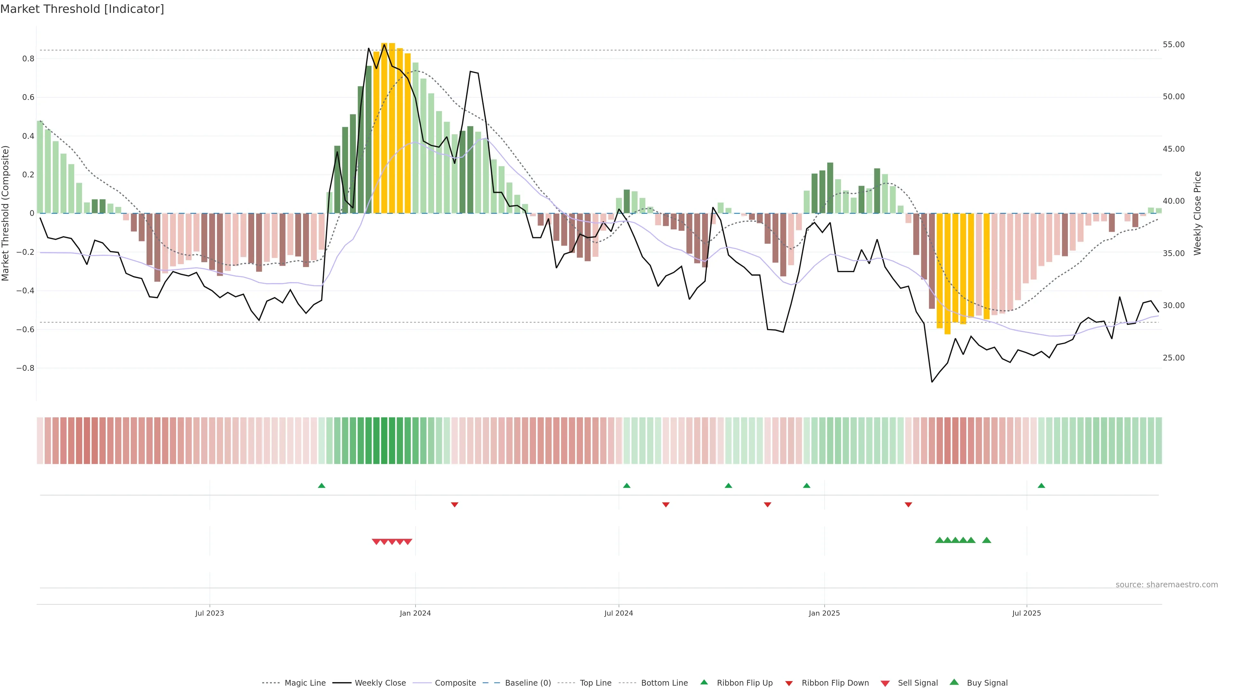Toggle Top Line in the legend
The height and width of the screenshot is (694, 1234).
595,683
